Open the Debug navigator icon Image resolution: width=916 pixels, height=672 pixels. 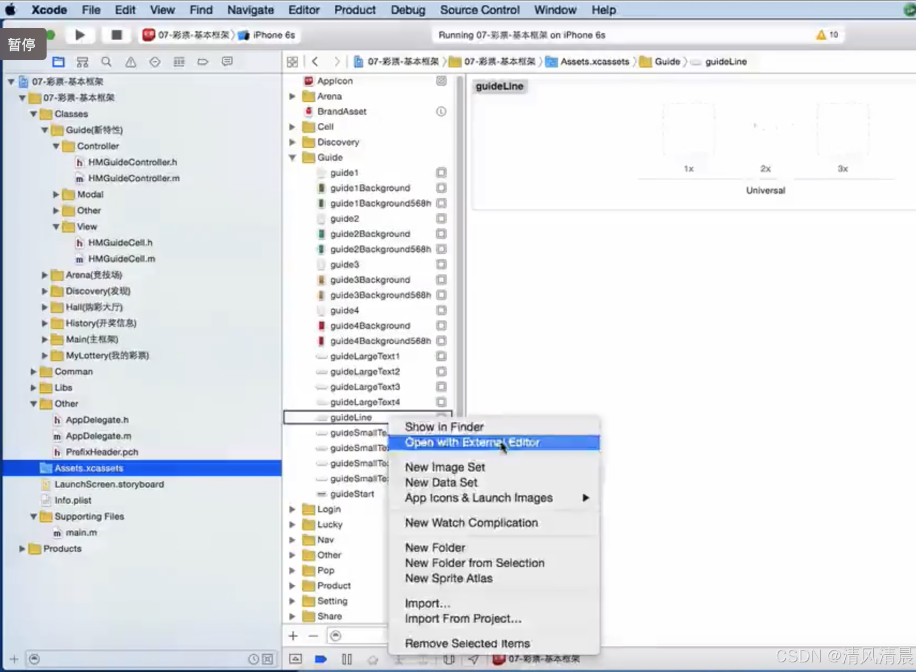179,62
